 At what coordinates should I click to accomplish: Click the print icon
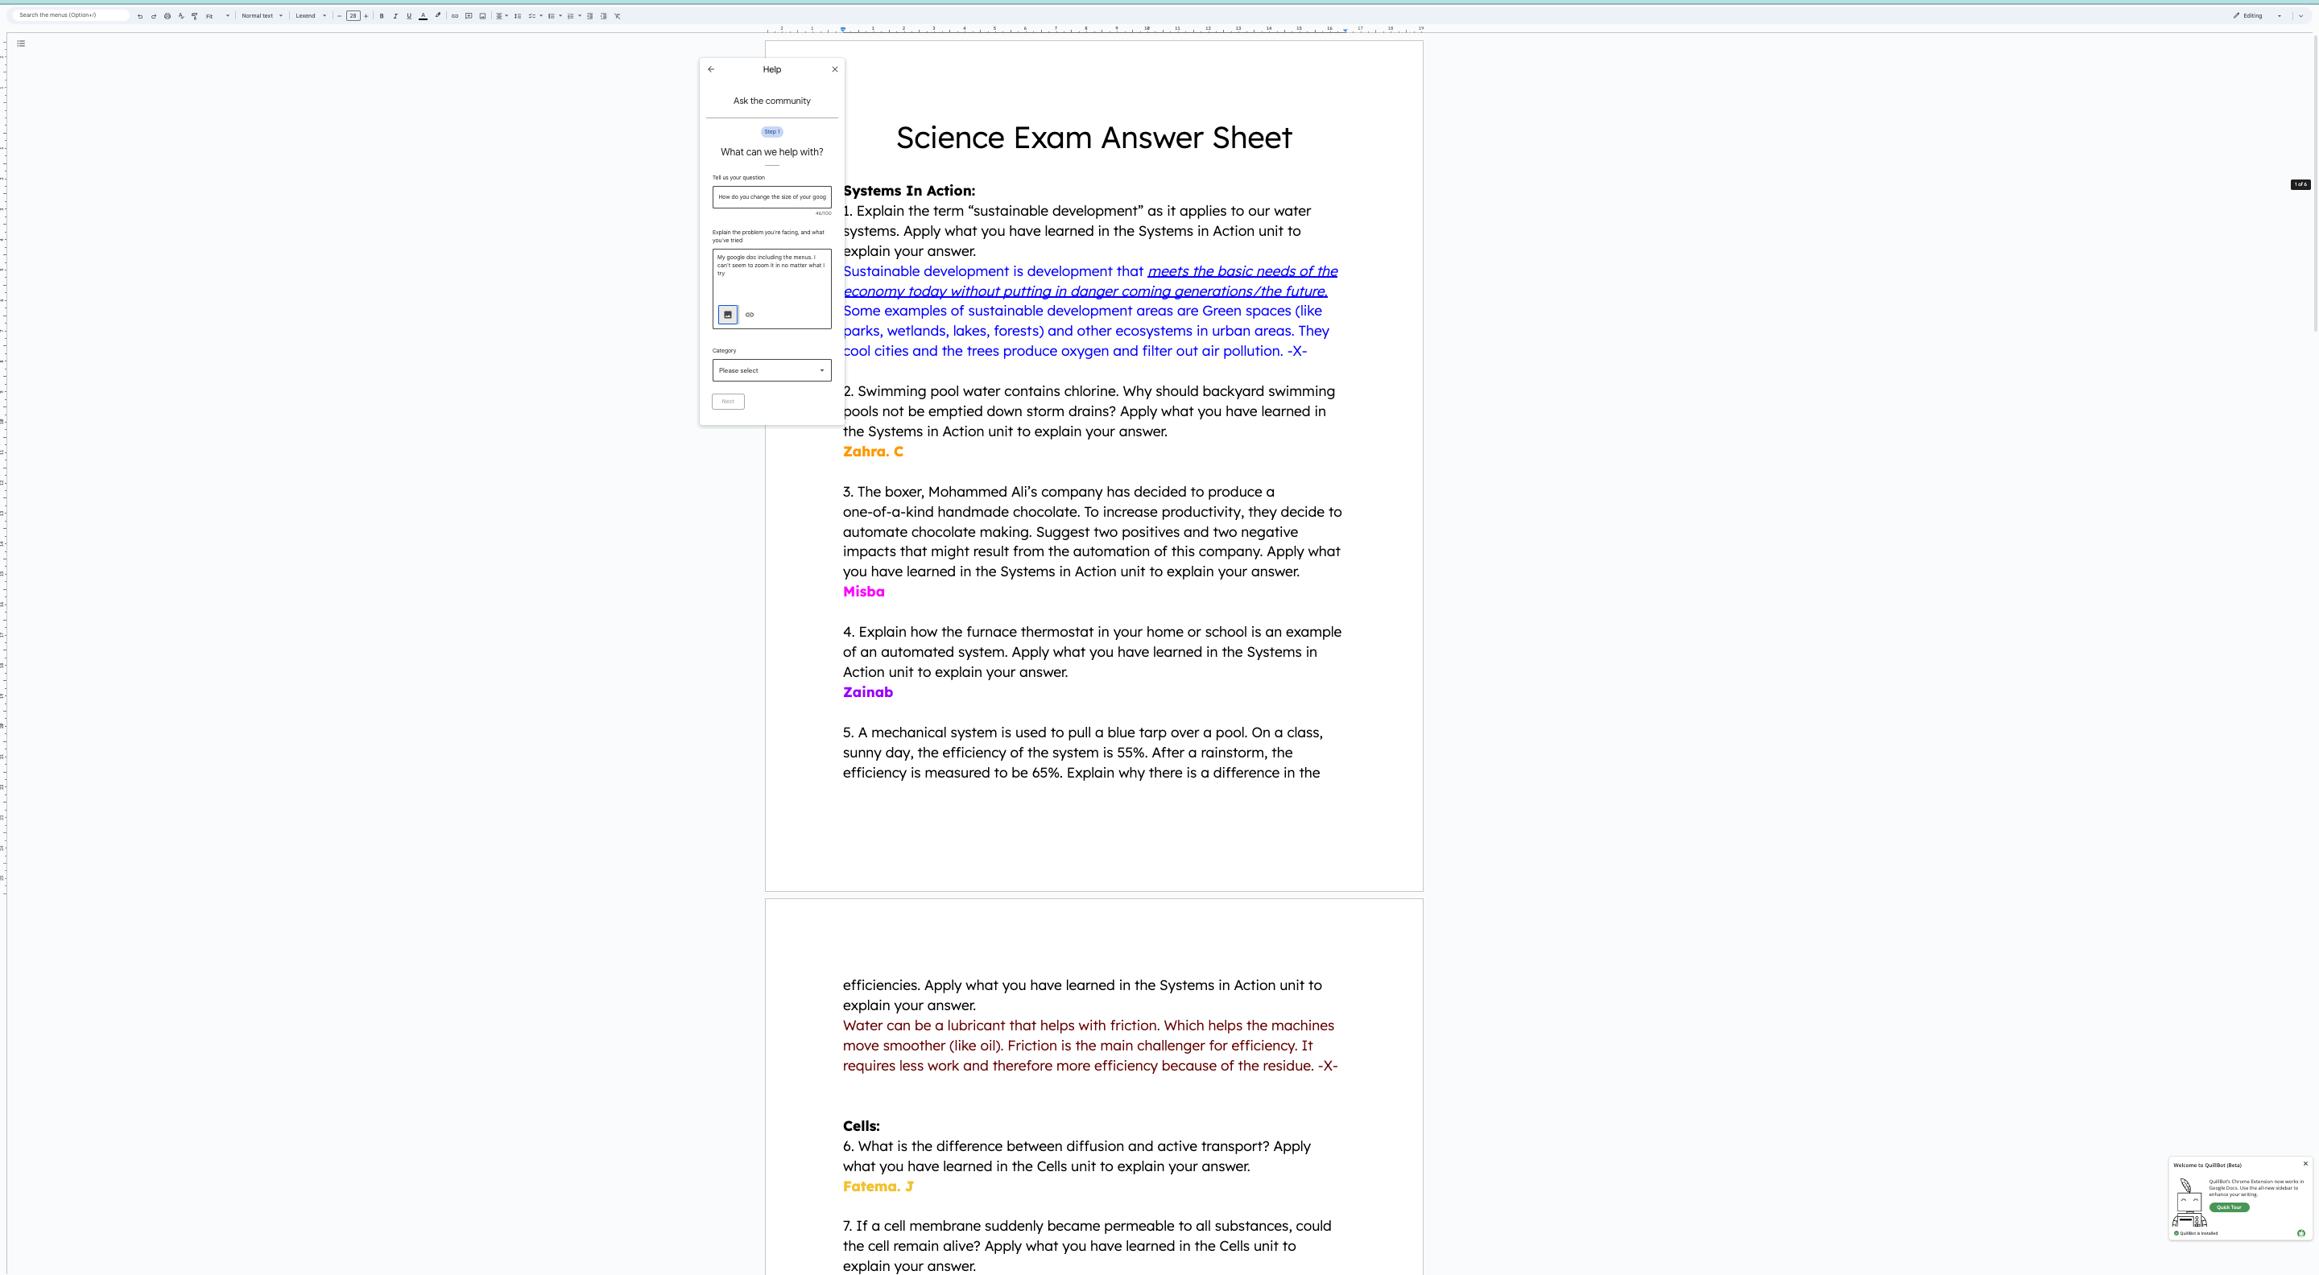[x=167, y=16]
